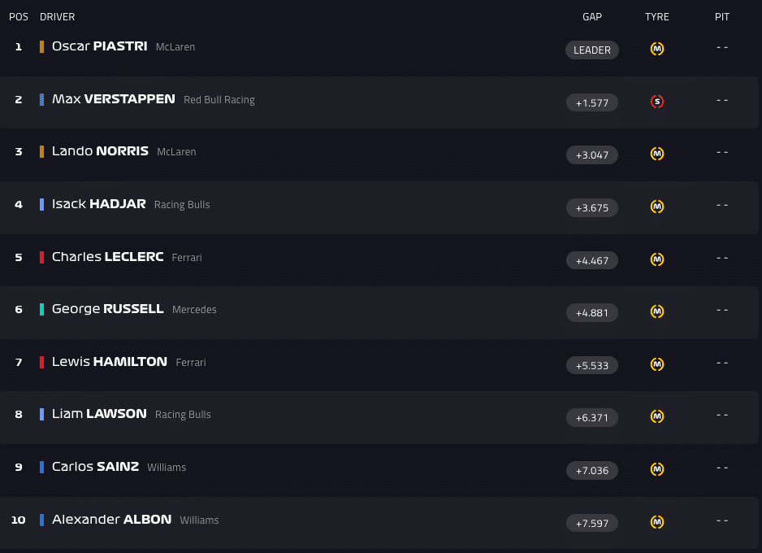Click Albon's medium tyre icon
The height and width of the screenshot is (553, 762).
(x=657, y=522)
